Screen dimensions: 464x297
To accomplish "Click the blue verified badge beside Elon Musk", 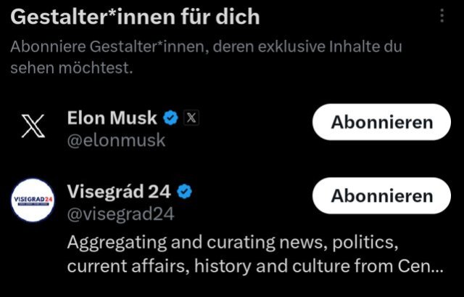I will click(x=170, y=118).
